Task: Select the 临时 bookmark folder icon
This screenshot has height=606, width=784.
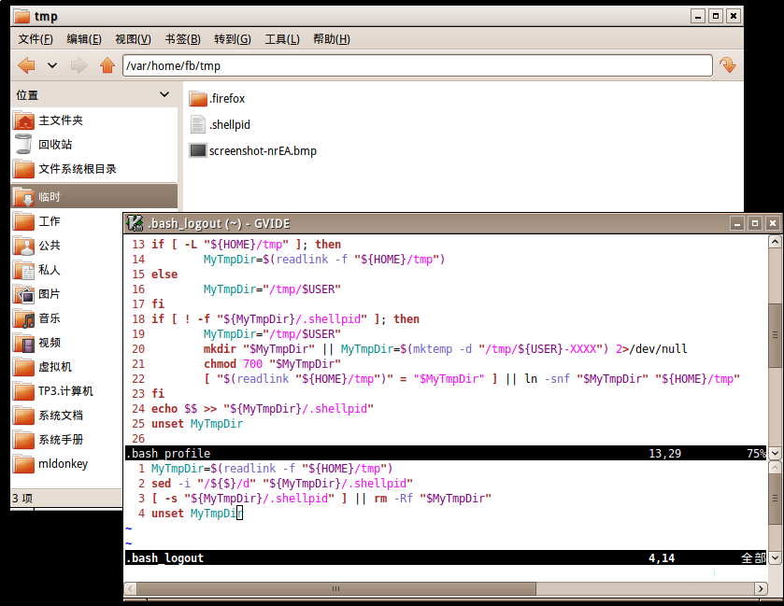Action: point(24,197)
